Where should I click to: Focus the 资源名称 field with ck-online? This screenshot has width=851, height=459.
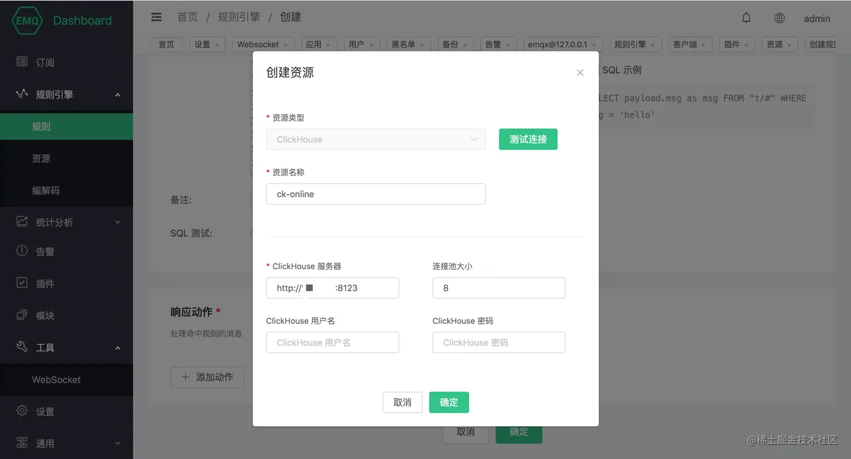click(x=375, y=194)
